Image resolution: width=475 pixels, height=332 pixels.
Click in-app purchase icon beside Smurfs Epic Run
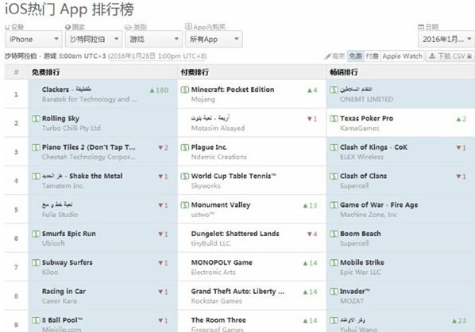[36, 234]
